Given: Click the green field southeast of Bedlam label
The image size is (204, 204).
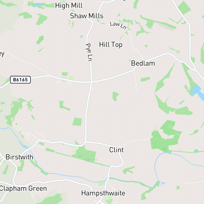Looking at the screenshot, I should (x=145, y=79).
